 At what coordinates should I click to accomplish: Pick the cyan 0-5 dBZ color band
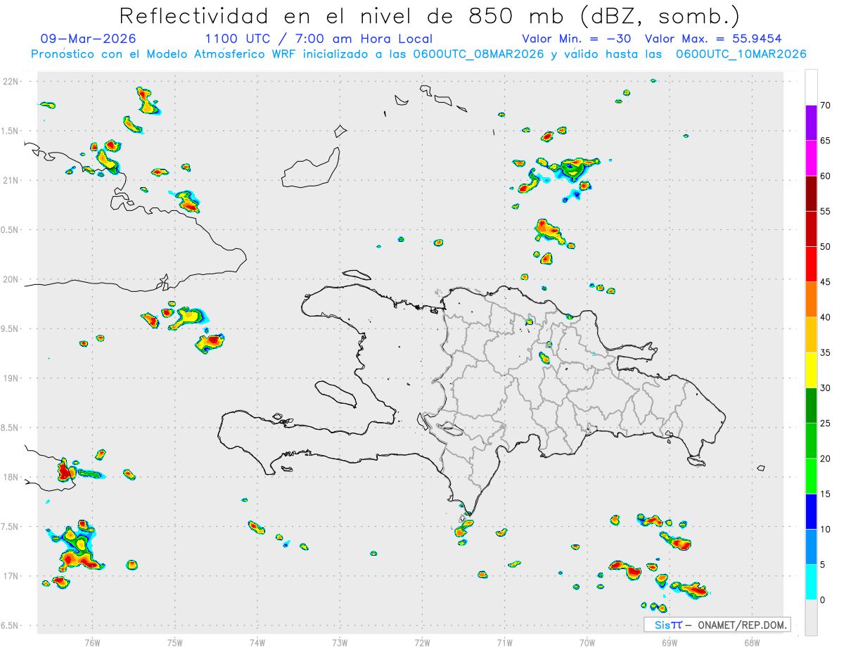[811, 582]
